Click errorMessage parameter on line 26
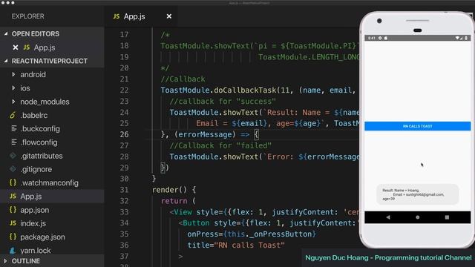475x267 pixels. [x=205, y=134]
